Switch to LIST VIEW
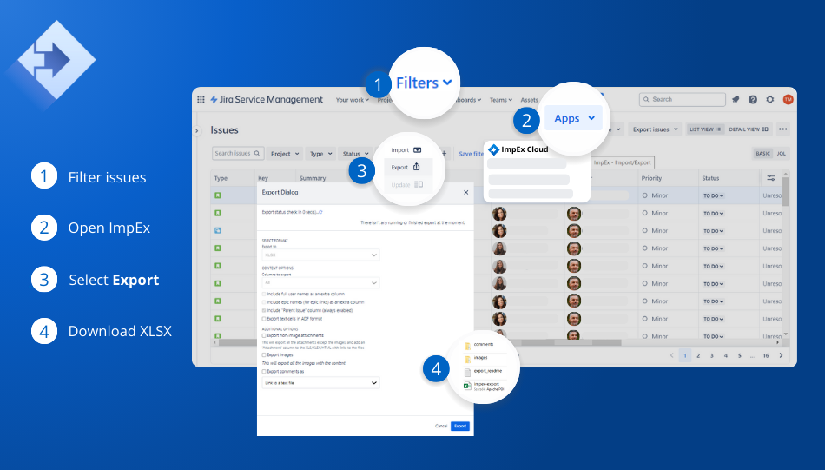 [x=705, y=129]
